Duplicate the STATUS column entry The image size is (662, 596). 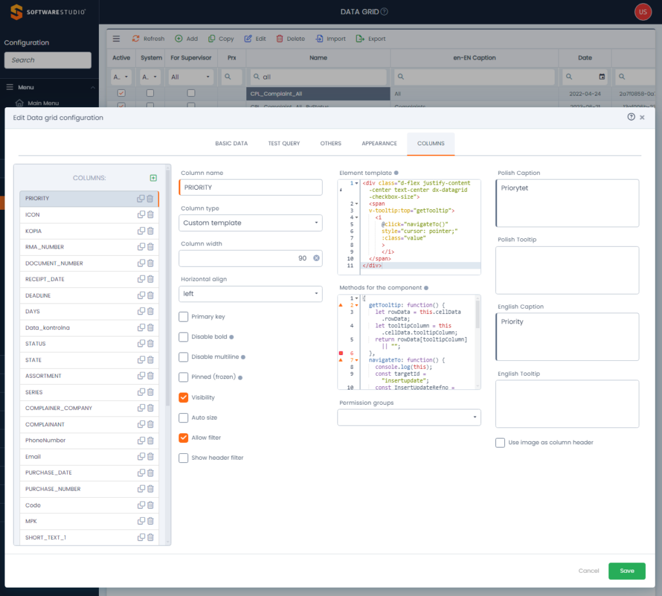[x=140, y=344]
